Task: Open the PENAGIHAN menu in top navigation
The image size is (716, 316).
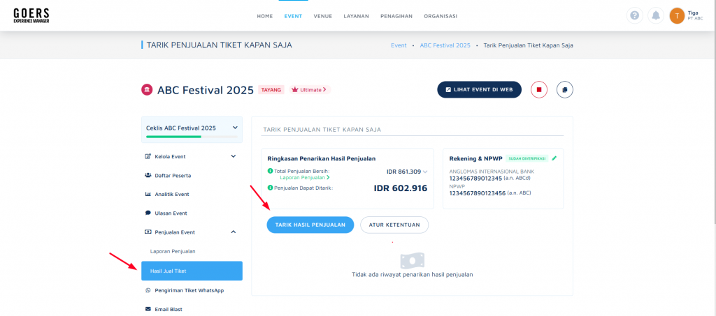Action: tap(396, 16)
